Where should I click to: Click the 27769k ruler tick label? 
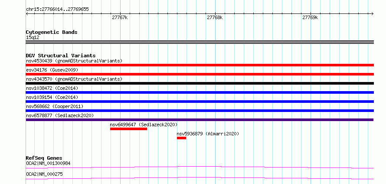[x=310, y=17]
